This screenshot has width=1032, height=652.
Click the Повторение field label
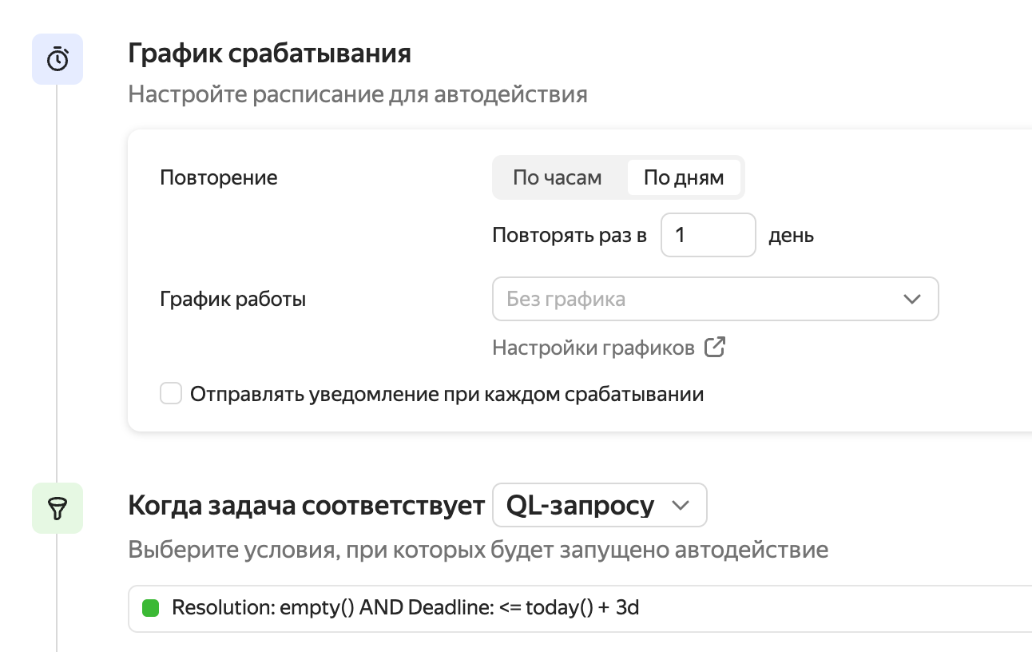coord(219,177)
